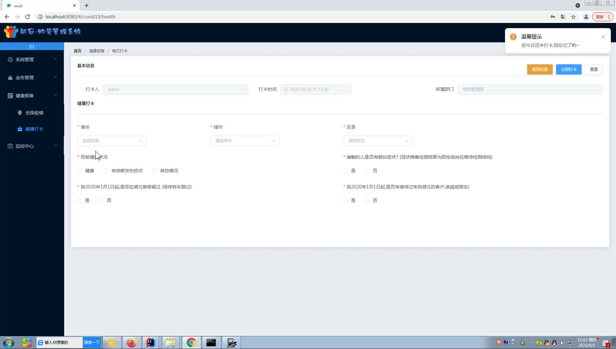Select 健康打卡 menu item
Viewport: 616px width, 349px height.
[x=34, y=129]
